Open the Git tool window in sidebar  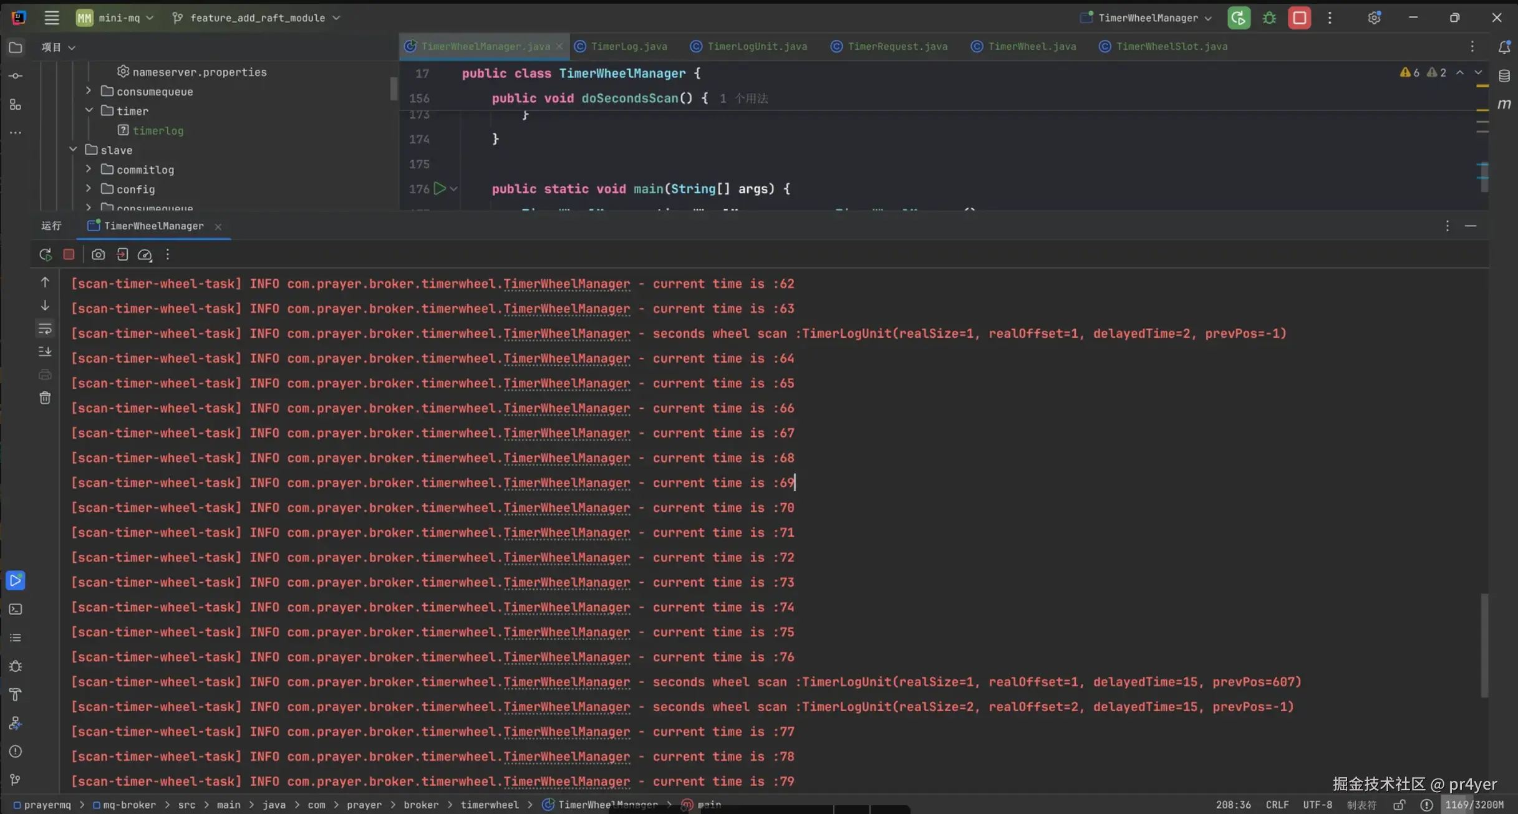(x=16, y=780)
